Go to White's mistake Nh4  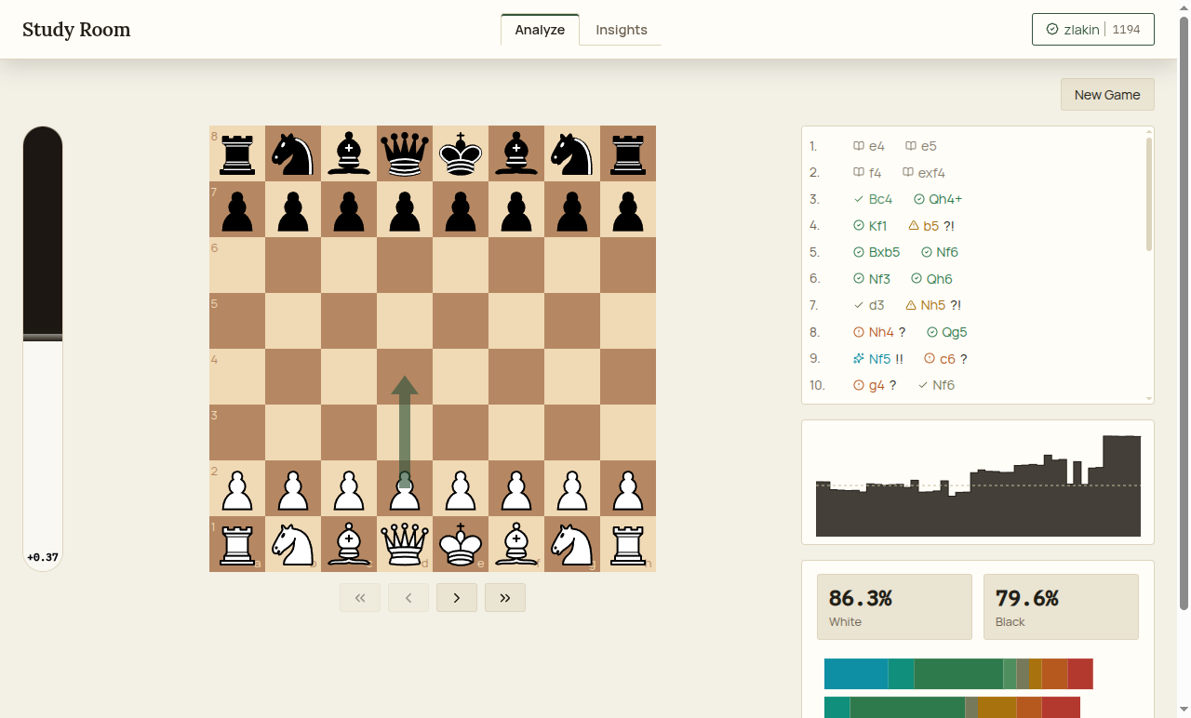tap(879, 332)
